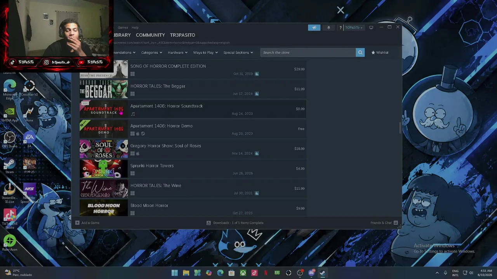Click the Add a Game plus icon

(77, 223)
